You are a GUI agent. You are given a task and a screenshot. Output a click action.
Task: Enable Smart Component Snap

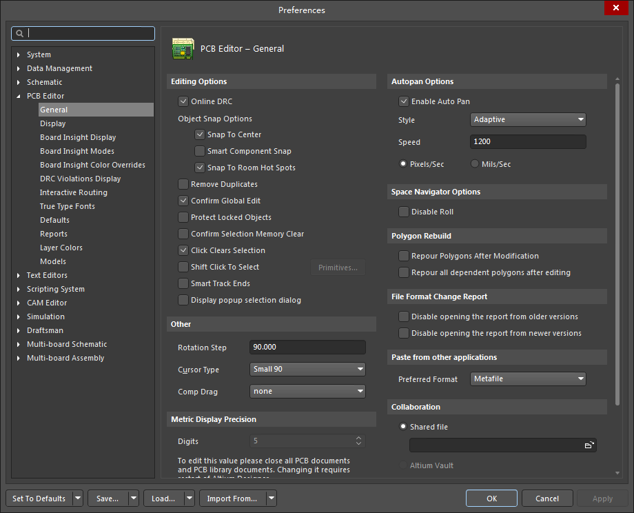point(200,151)
